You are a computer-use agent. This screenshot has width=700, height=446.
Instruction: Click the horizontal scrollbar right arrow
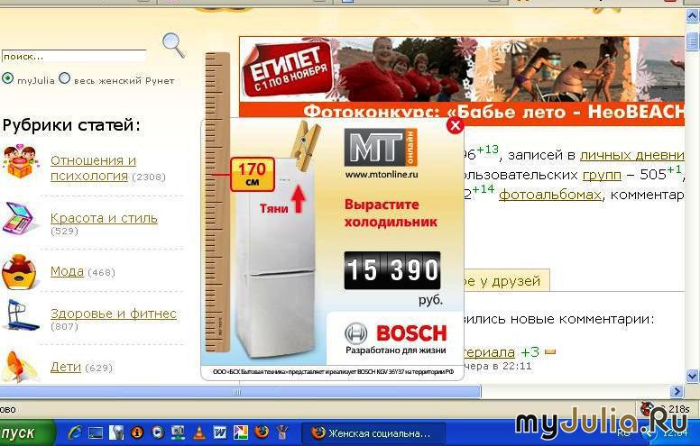coord(677,391)
